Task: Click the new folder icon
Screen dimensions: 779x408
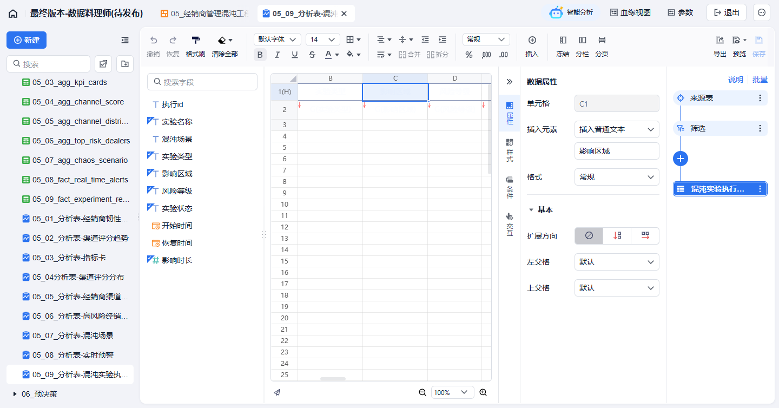Action: (125, 64)
